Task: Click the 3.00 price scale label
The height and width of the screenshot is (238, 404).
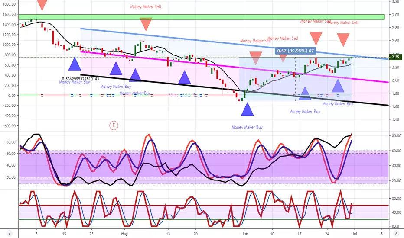Action: (395, 15)
